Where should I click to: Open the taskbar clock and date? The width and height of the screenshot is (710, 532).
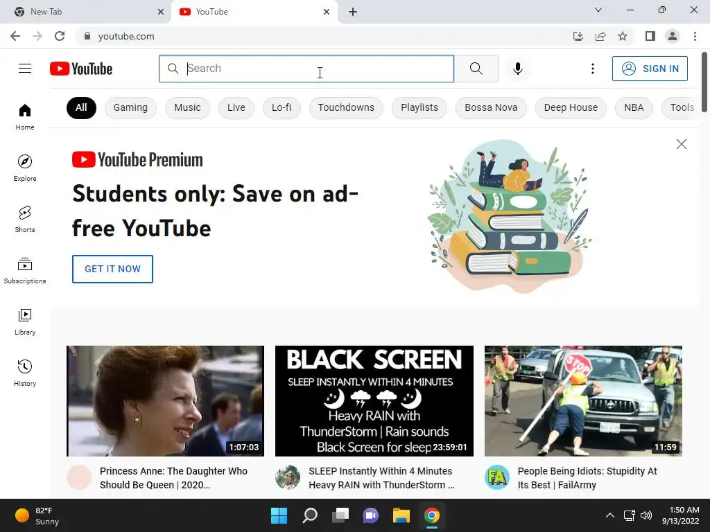681,515
